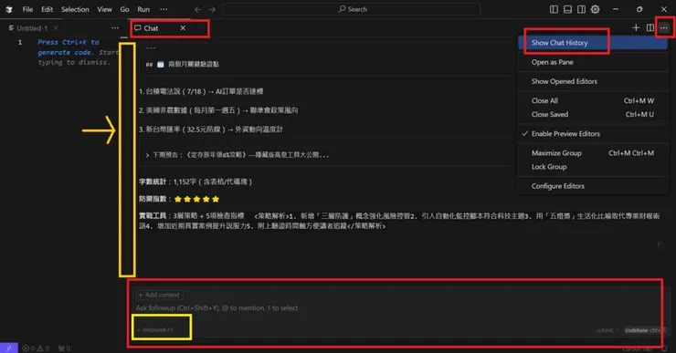Open the deepseek-r1 model dropdown
The height and width of the screenshot is (353, 676).
(155, 330)
